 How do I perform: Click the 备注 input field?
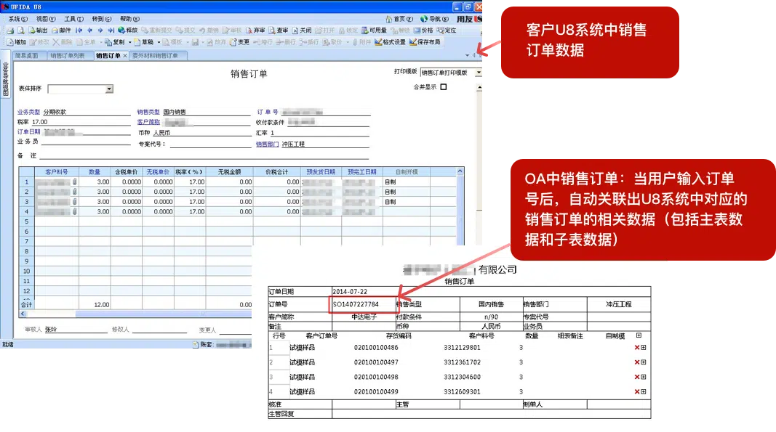coord(204,155)
